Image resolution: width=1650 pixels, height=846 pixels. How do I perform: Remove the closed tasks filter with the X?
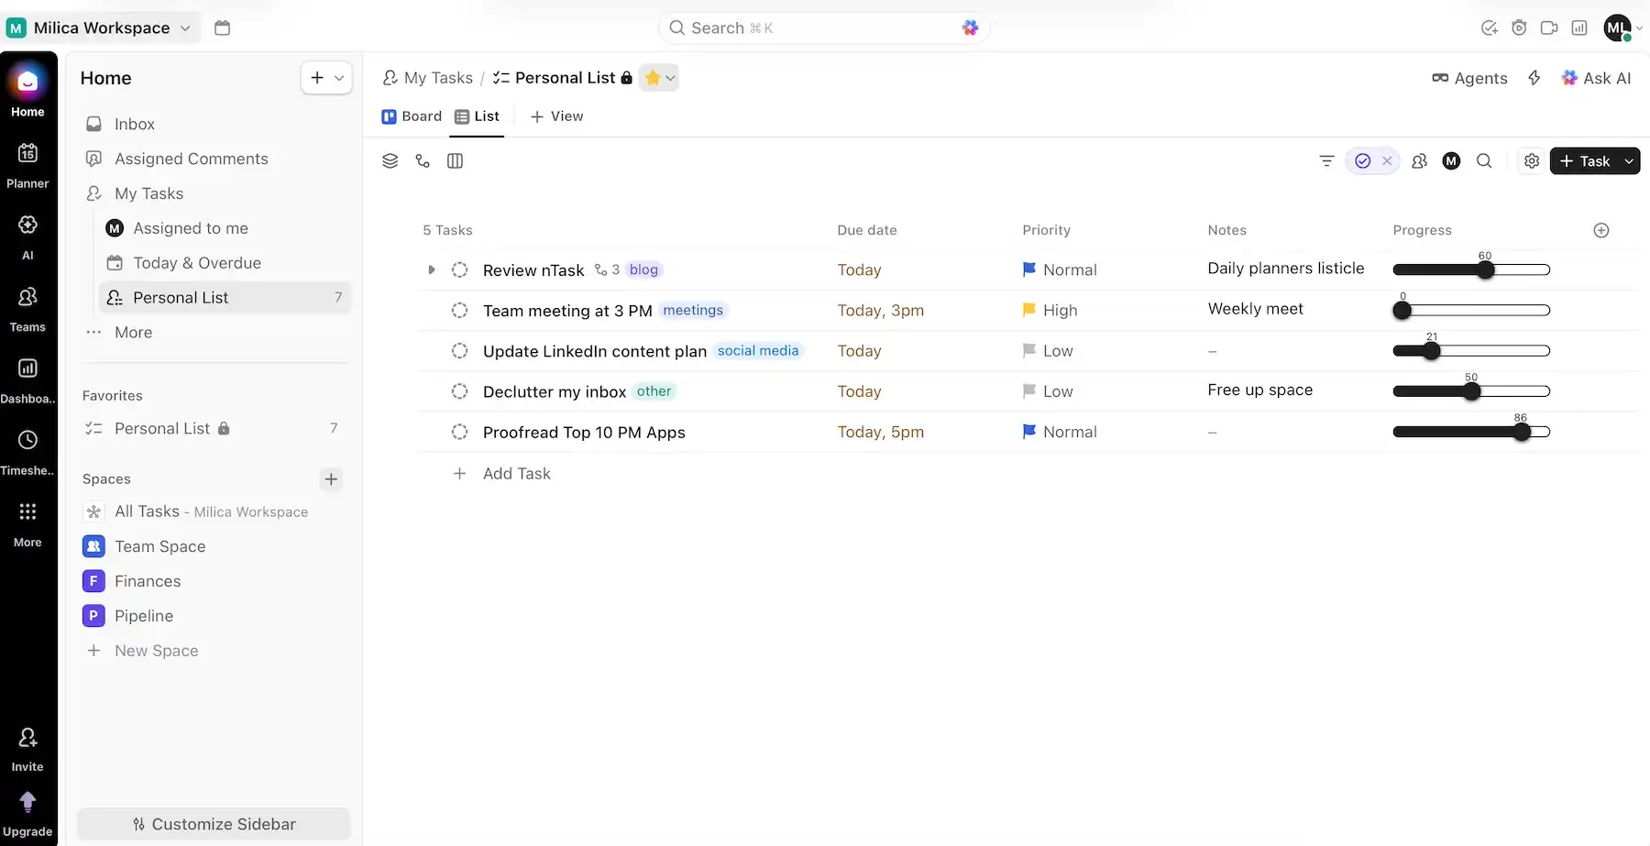[x=1387, y=160]
